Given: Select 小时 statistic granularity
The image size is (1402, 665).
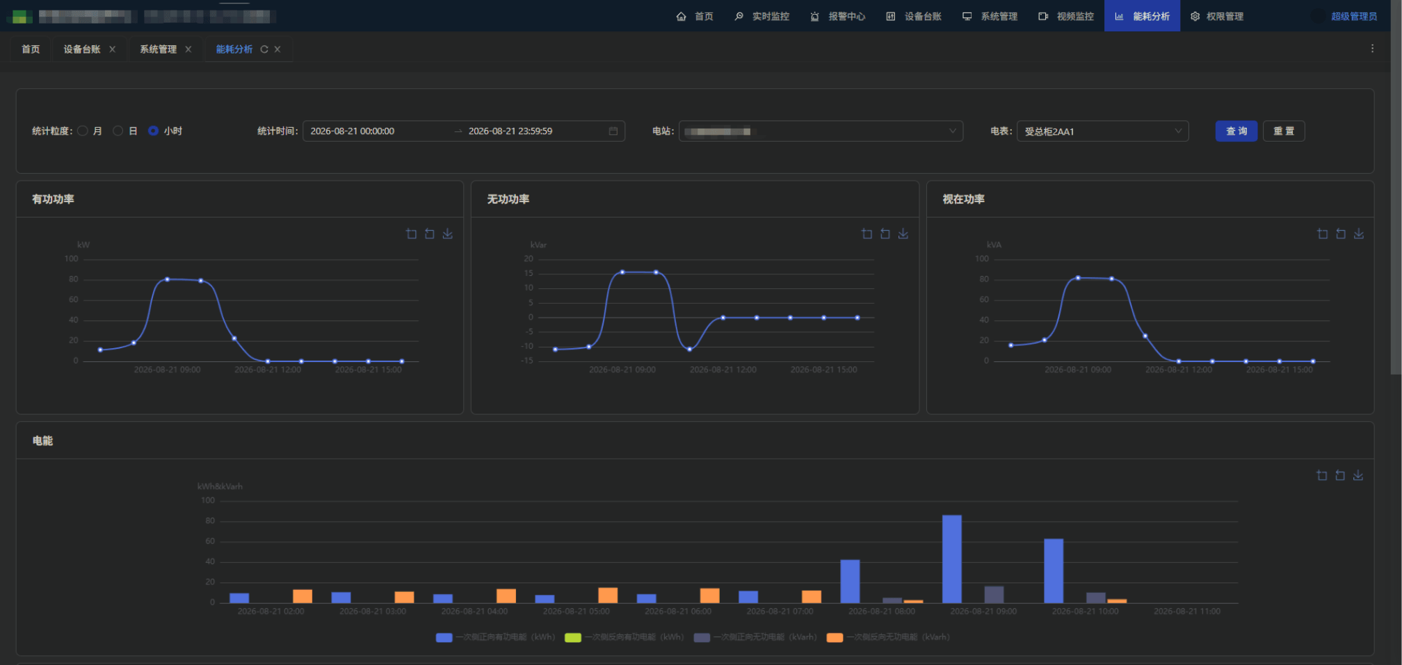Looking at the screenshot, I should tap(154, 131).
